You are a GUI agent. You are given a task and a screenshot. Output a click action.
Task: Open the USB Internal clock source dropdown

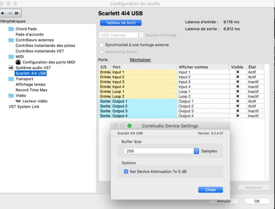pos(119,35)
